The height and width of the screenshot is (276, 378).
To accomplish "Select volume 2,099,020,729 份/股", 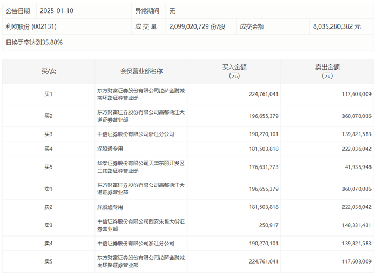I will (x=197, y=26).
